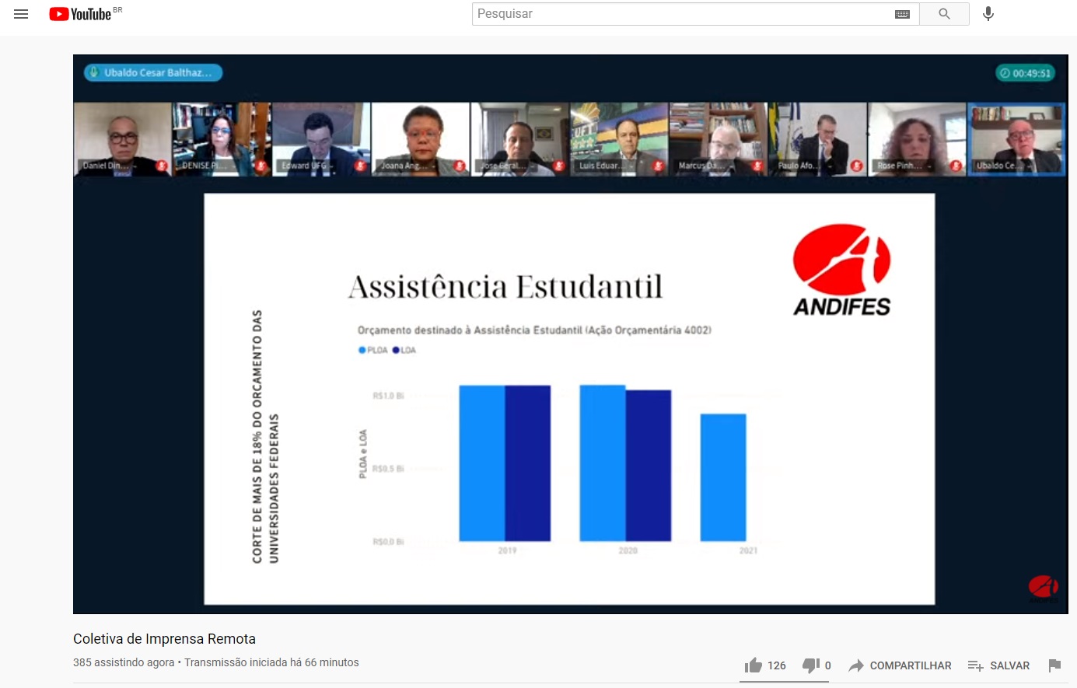The height and width of the screenshot is (688, 1077).
Task: Click the YouTube logo to go home
Action: coord(81,14)
